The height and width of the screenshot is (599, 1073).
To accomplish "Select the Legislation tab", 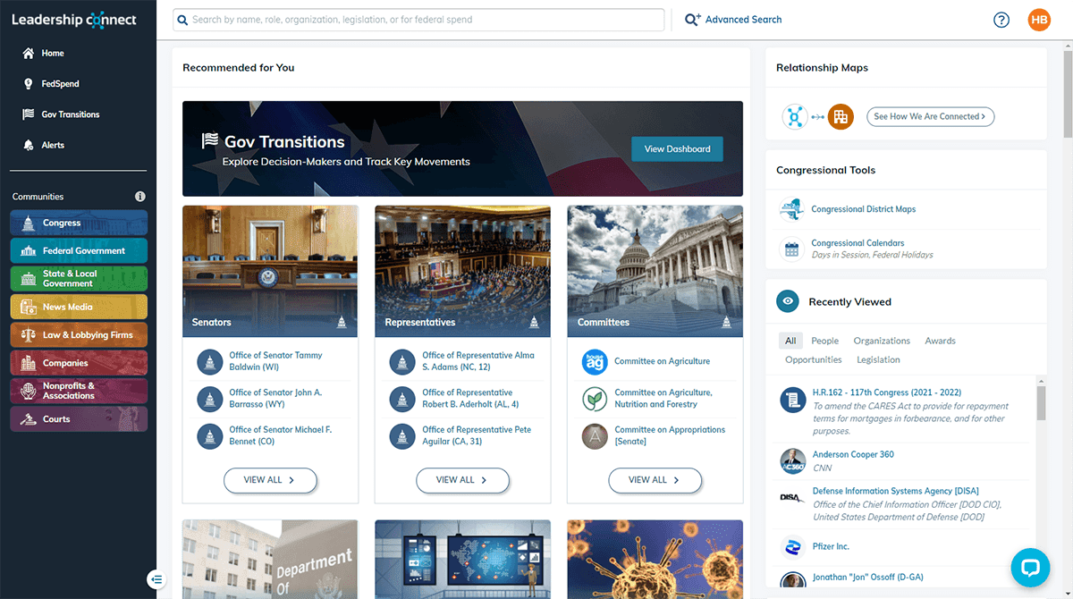I will pos(878,359).
